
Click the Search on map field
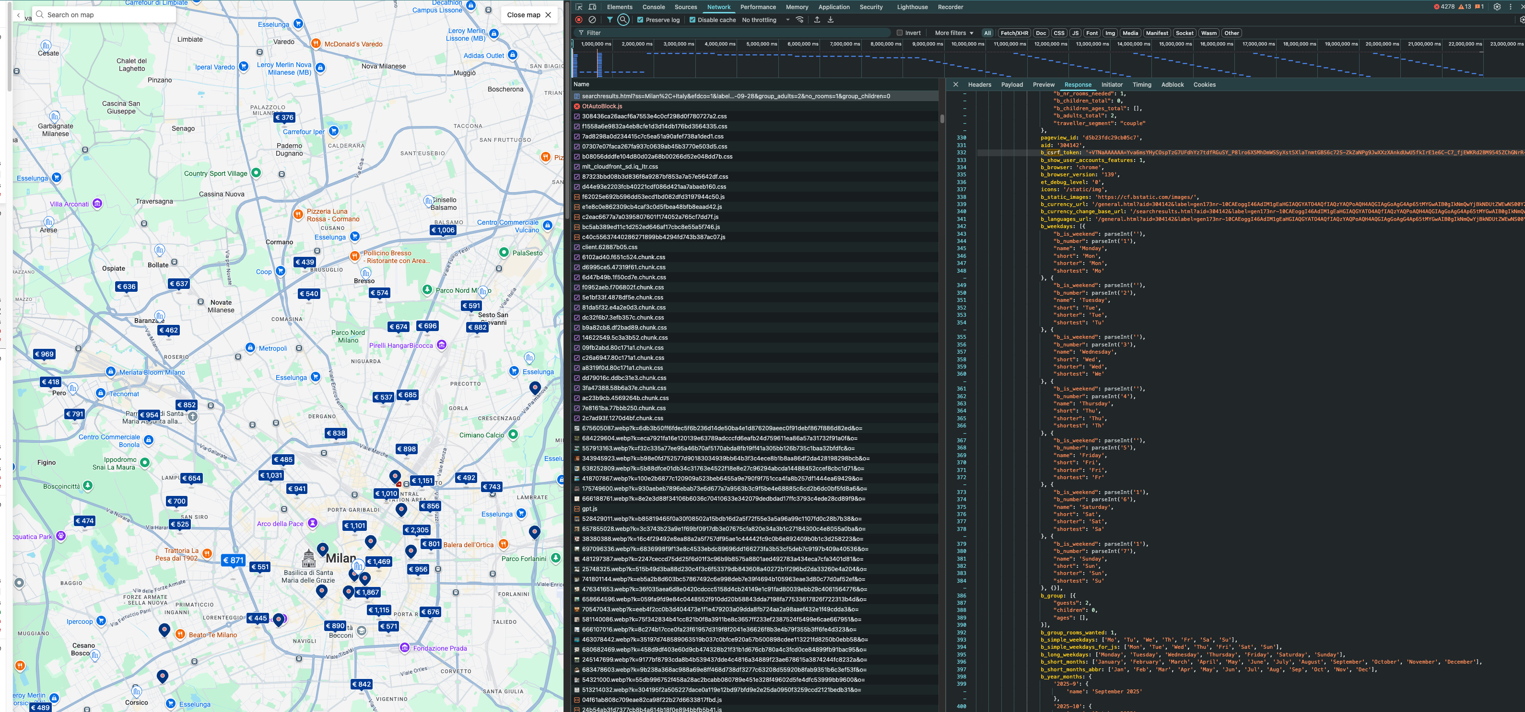[x=104, y=15]
